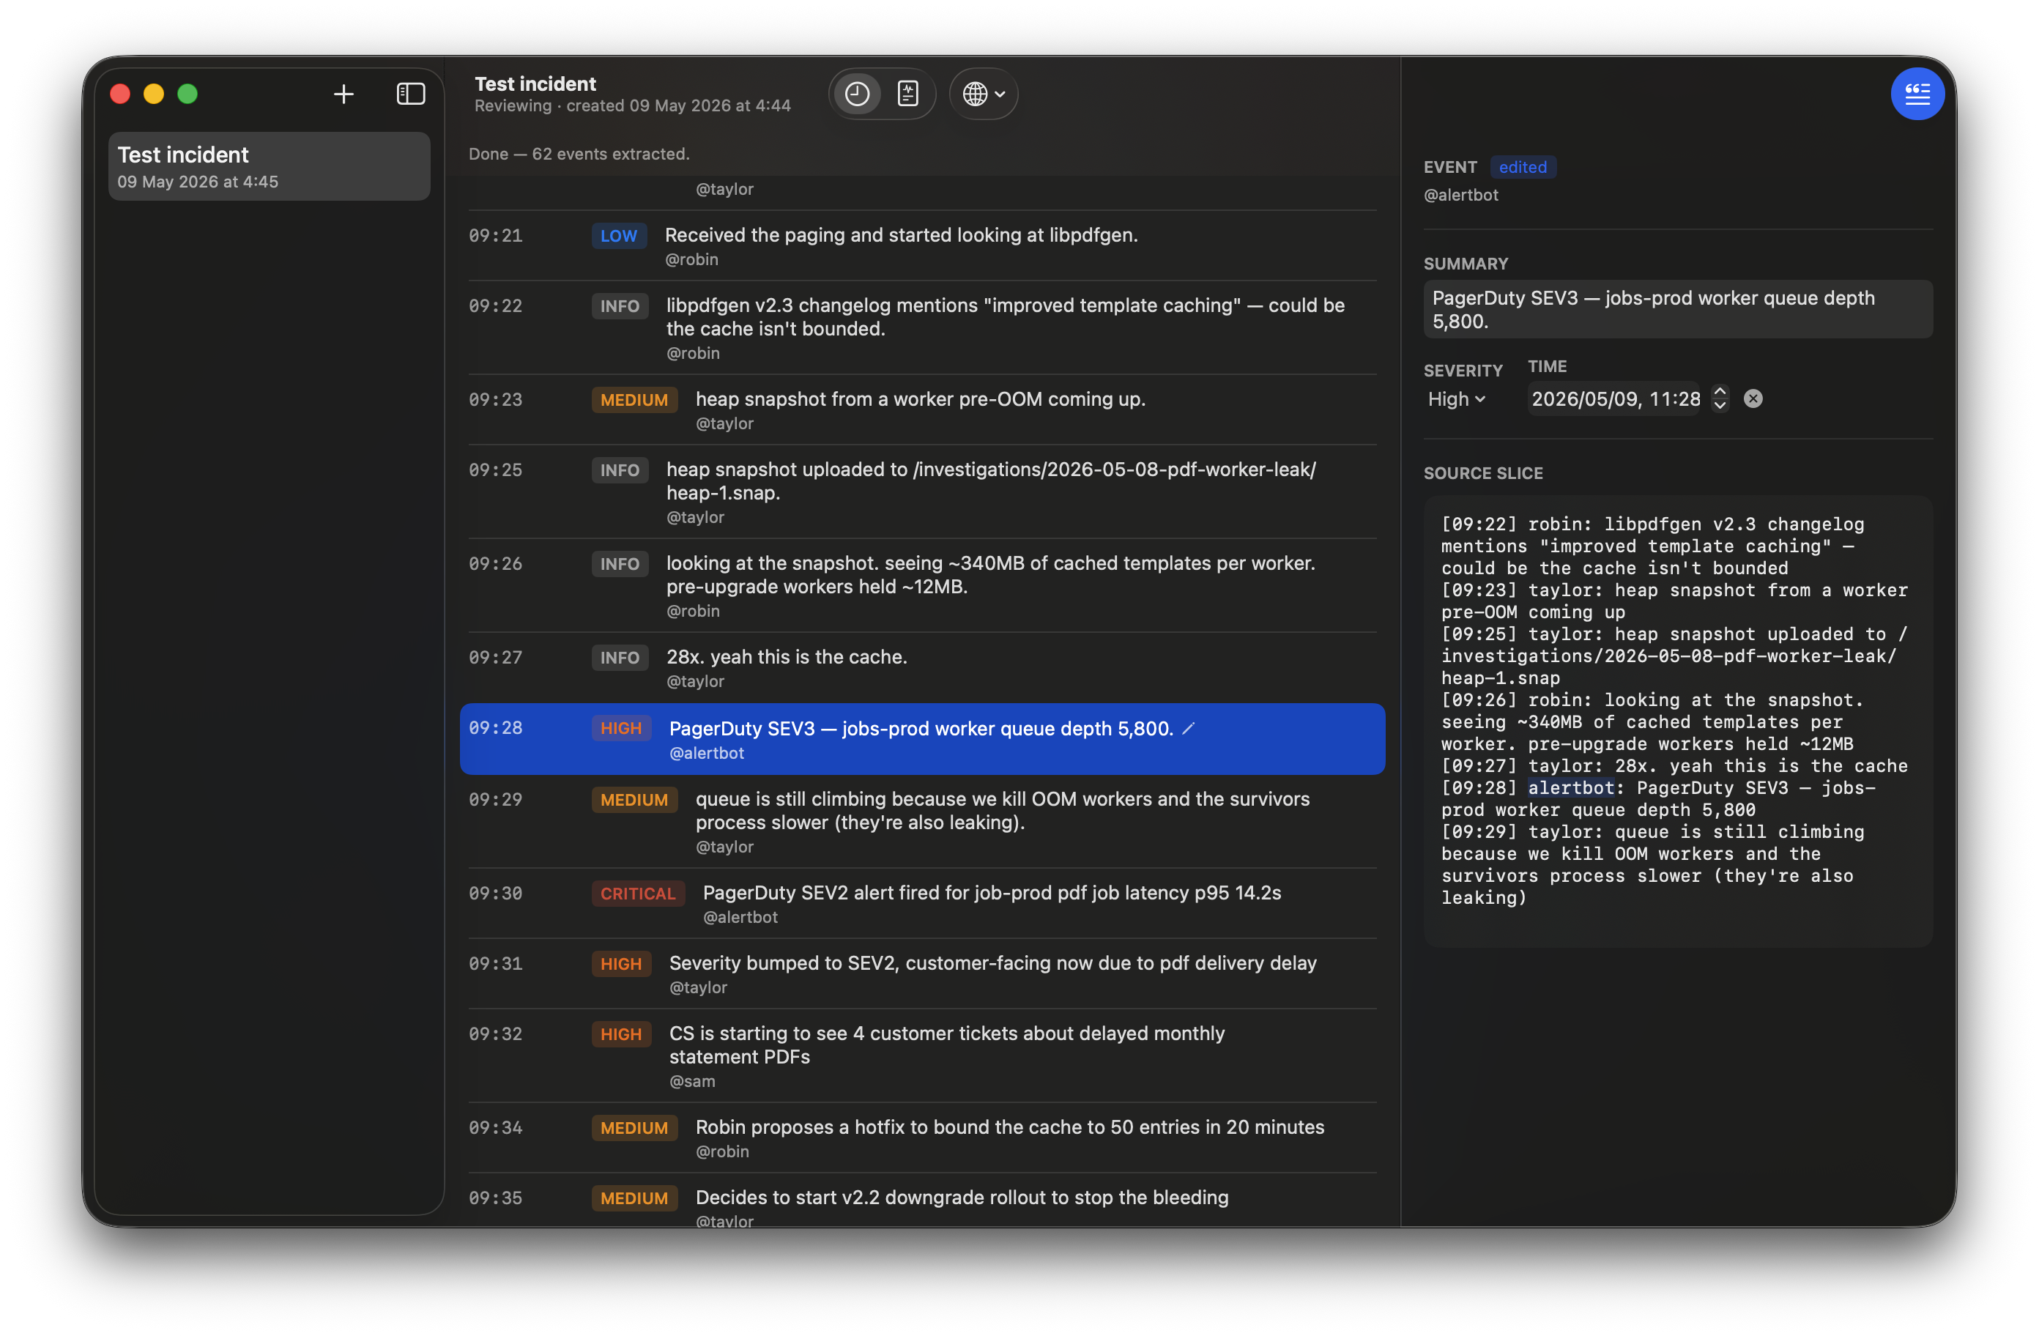2039x1336 pixels.
Task: Click the edited tag next to EVENT
Action: [1523, 167]
